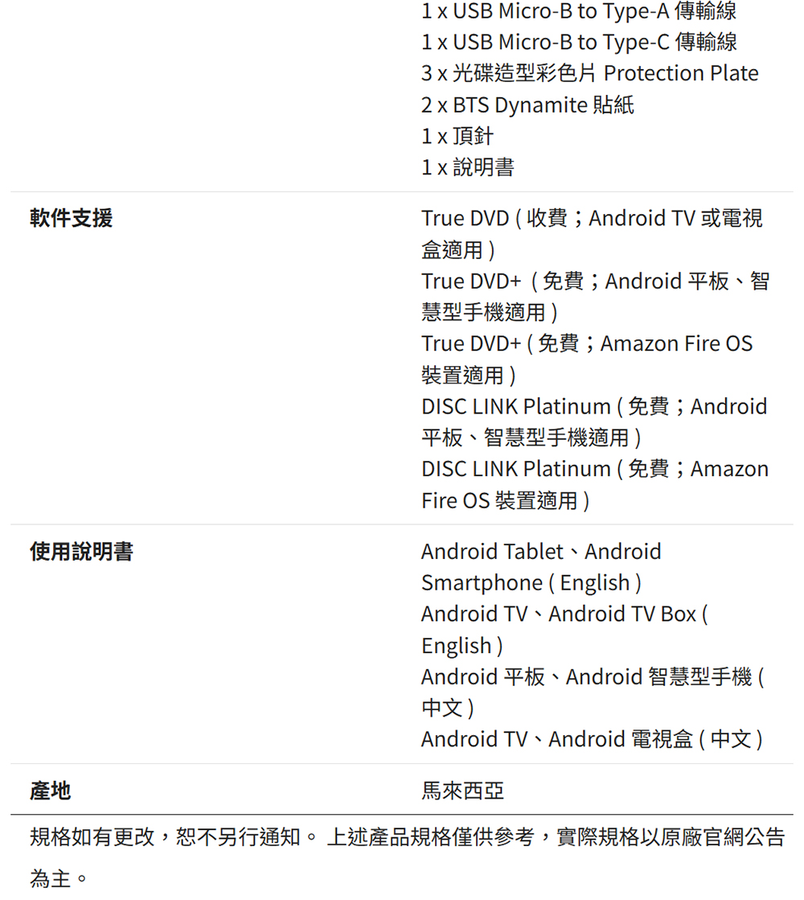
Task: Click DISC LINK Platinum Amazon Fire OS entry
Action: point(594,484)
